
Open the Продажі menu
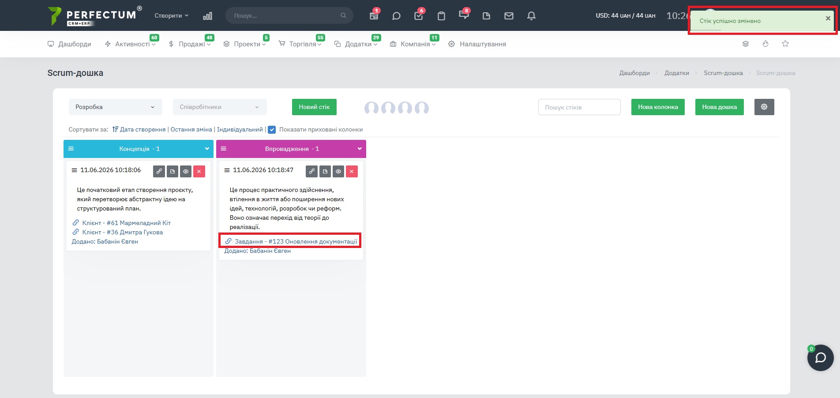[190, 44]
